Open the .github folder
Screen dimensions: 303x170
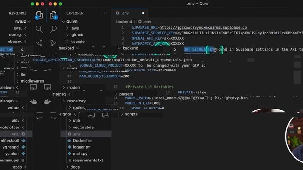click(x=77, y=35)
